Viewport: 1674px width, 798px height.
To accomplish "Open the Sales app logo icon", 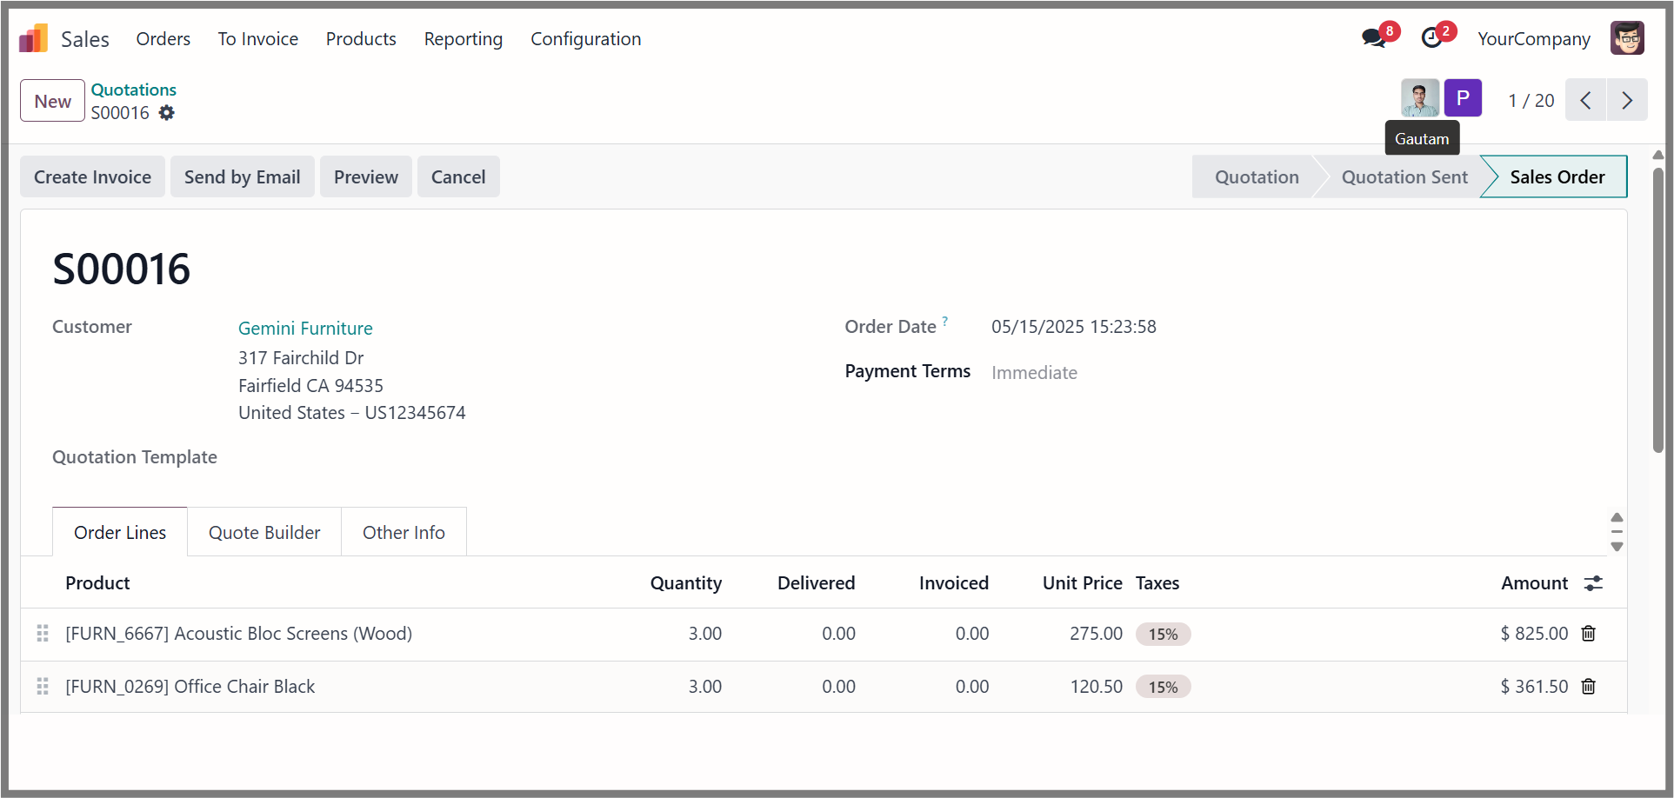I will click(x=34, y=38).
